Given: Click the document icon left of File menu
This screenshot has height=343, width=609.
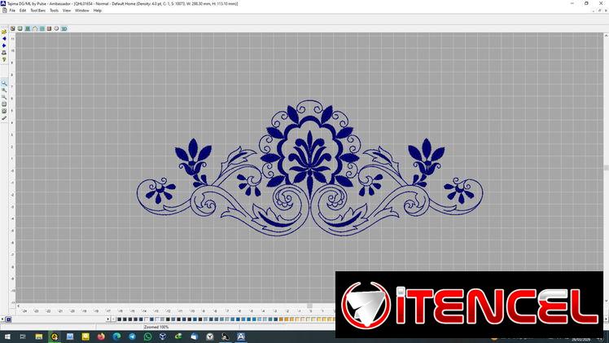Looking at the screenshot, I should [x=4, y=11].
